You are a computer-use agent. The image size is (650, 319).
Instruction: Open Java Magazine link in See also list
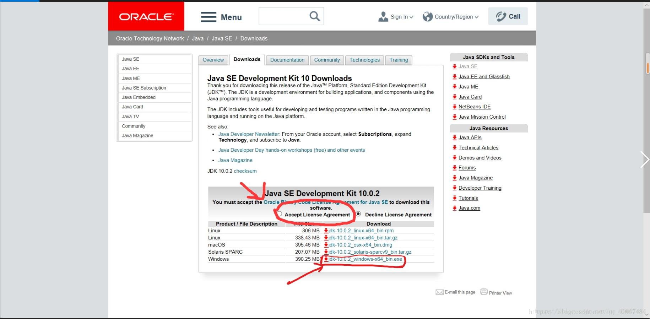pos(235,160)
